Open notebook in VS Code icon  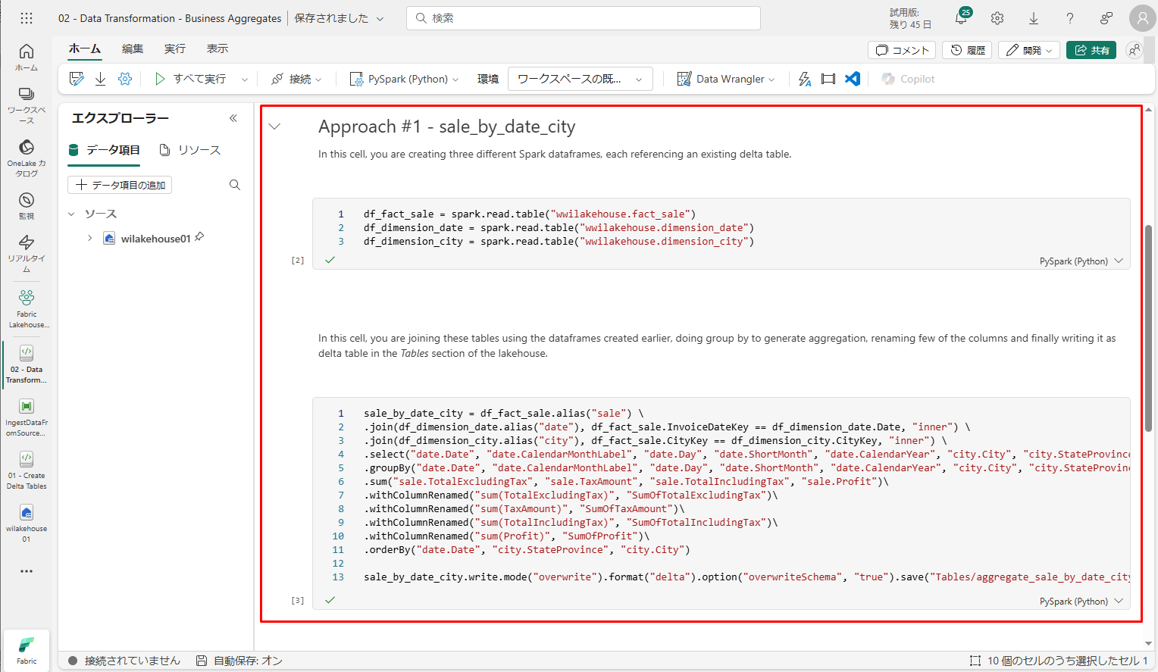[x=853, y=79]
